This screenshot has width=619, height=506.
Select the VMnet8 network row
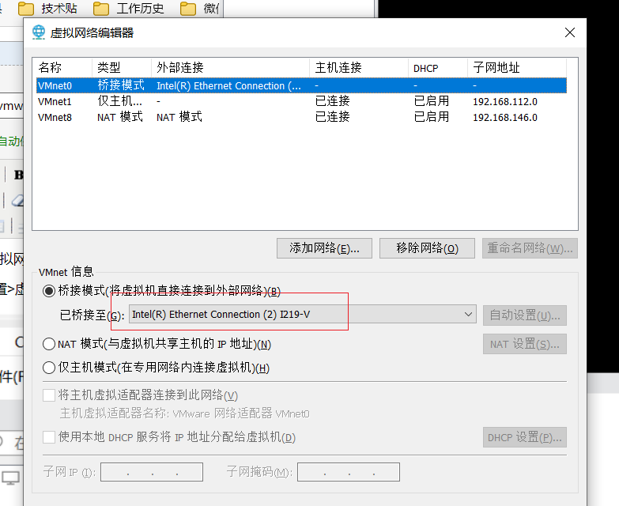[302, 117]
